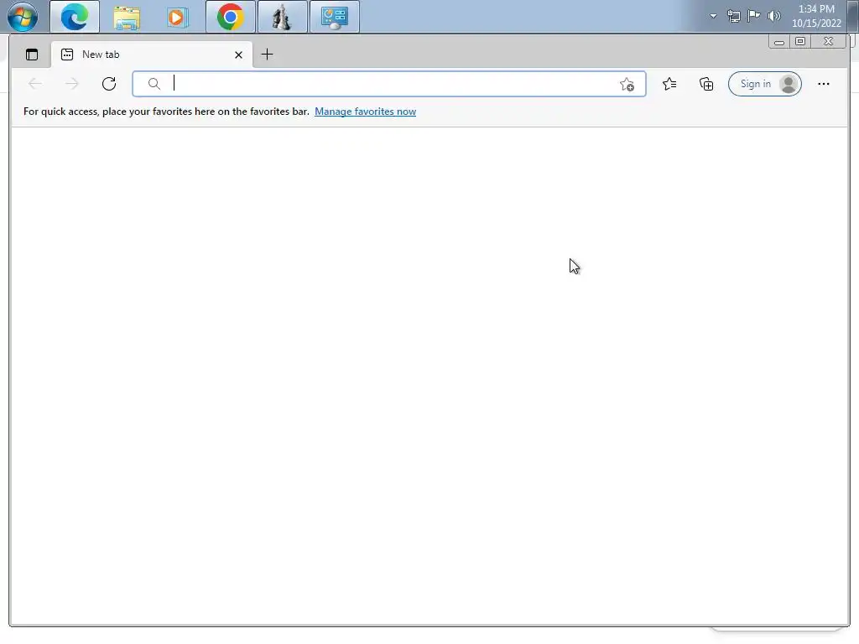Close the New tab tab

238,55
